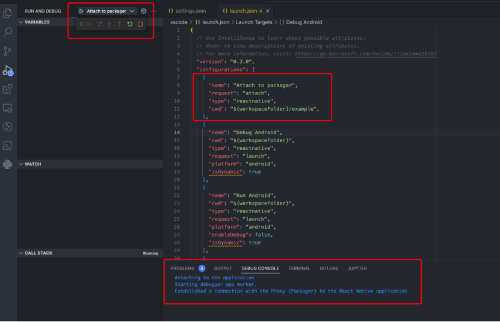
Task: Open the Terminal panel tab
Action: (299, 268)
